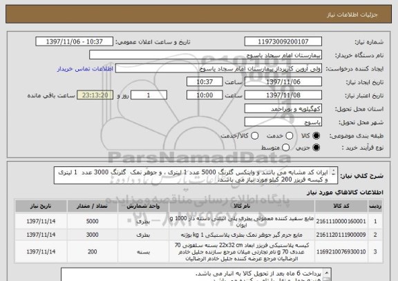Click the freezer bag product name in row 3
Viewport: 398px width, 281px height.
pyautogui.click(x=242, y=252)
